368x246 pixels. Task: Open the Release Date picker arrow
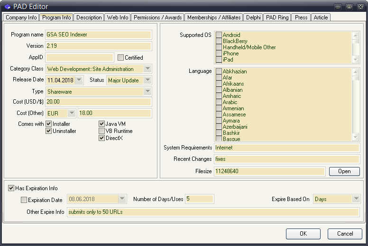[79, 80]
